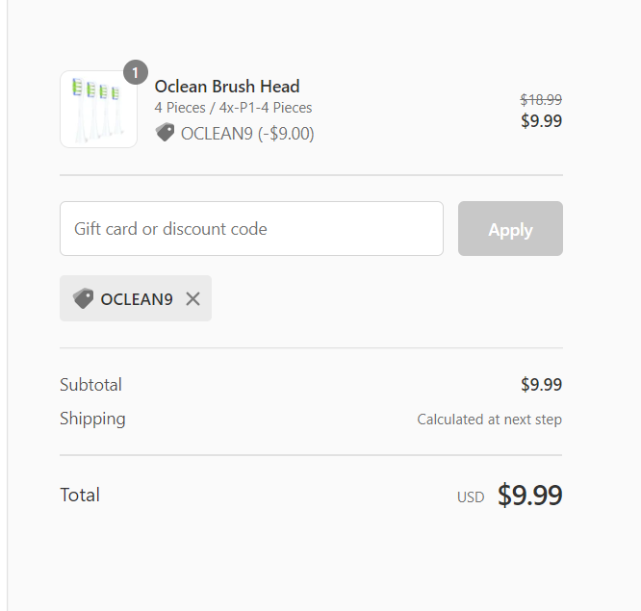Click the Apply button
This screenshot has width=641, height=611.
click(x=510, y=229)
